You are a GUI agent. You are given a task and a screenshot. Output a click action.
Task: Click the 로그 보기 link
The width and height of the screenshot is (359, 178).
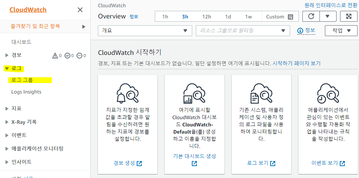(261, 163)
